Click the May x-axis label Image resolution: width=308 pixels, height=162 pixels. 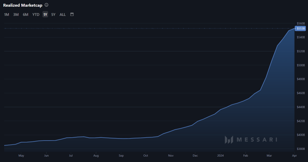pos(21,156)
